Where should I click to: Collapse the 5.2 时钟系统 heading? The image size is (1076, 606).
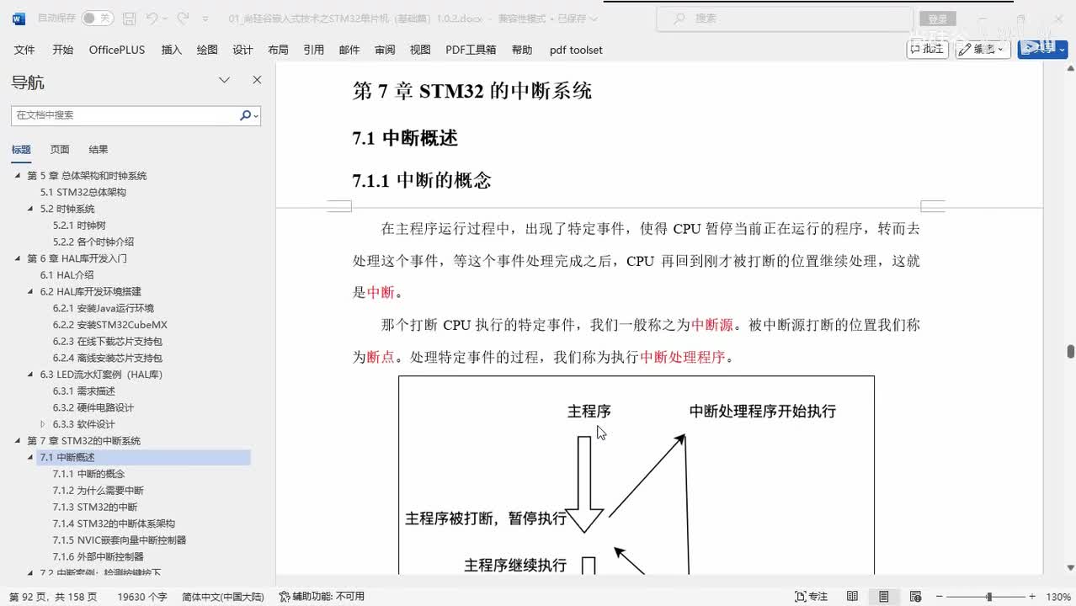tap(31, 209)
